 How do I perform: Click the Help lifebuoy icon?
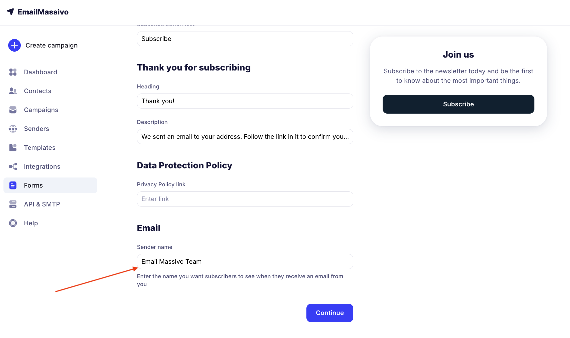[13, 223]
